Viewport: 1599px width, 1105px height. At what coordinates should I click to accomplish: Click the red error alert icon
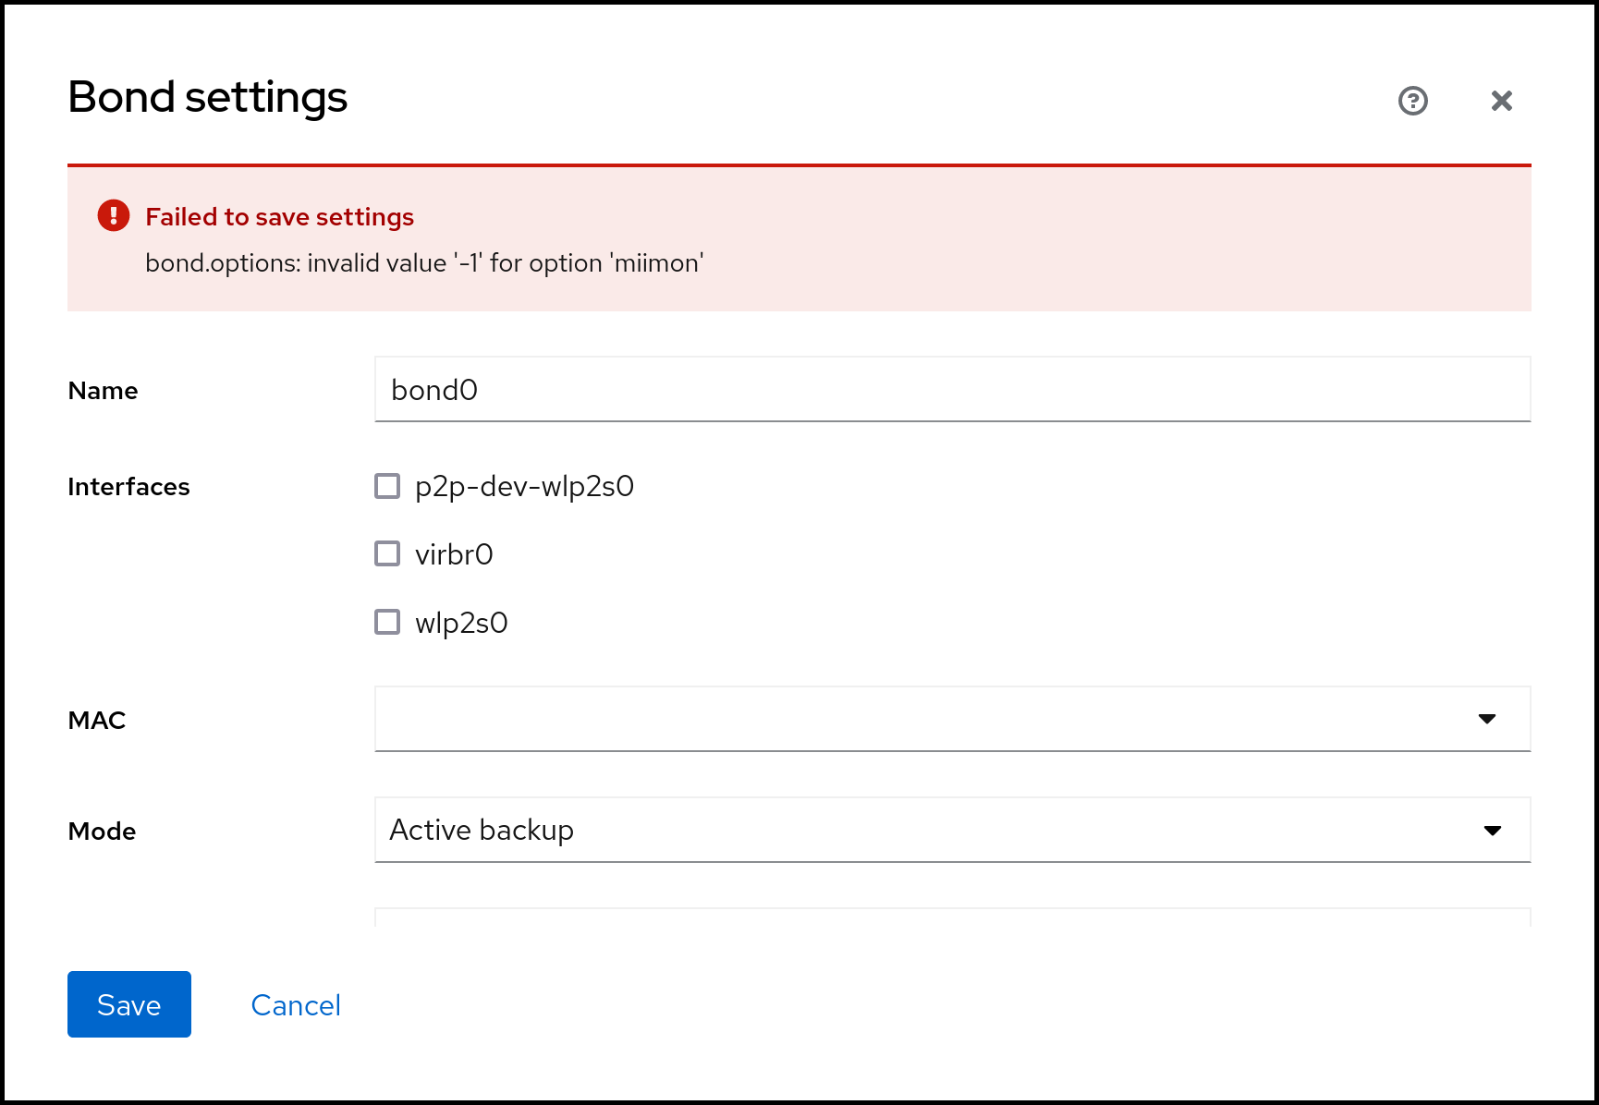click(x=114, y=216)
